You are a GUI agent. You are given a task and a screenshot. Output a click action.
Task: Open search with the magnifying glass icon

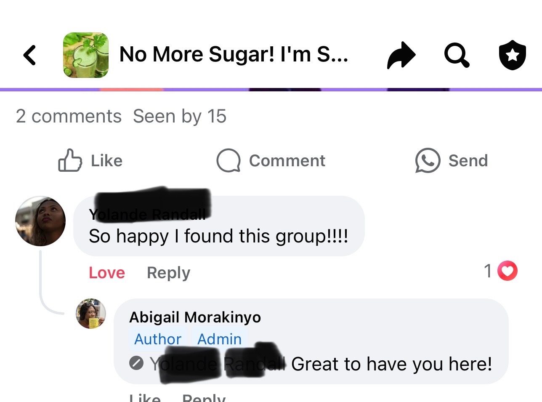457,55
